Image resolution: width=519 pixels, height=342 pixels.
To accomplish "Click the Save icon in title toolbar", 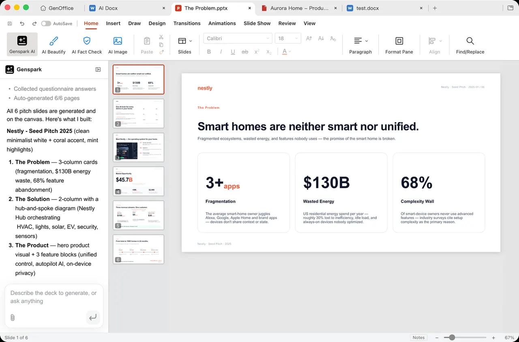I will [10, 24].
